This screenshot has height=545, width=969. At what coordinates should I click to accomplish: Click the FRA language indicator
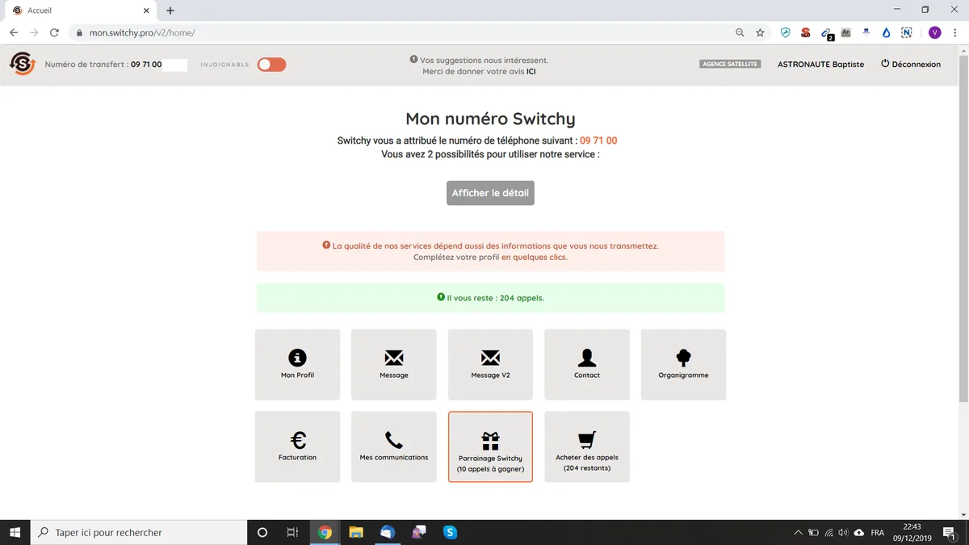pyautogui.click(x=877, y=533)
